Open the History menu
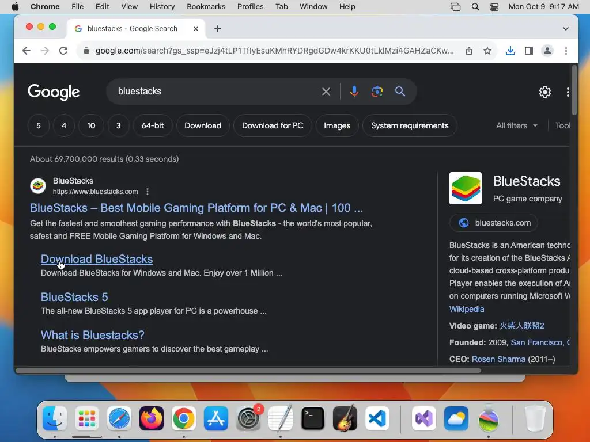 pyautogui.click(x=162, y=7)
